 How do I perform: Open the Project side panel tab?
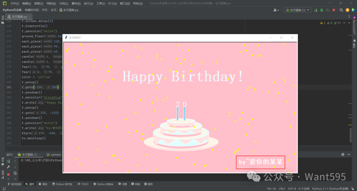tap(3, 20)
